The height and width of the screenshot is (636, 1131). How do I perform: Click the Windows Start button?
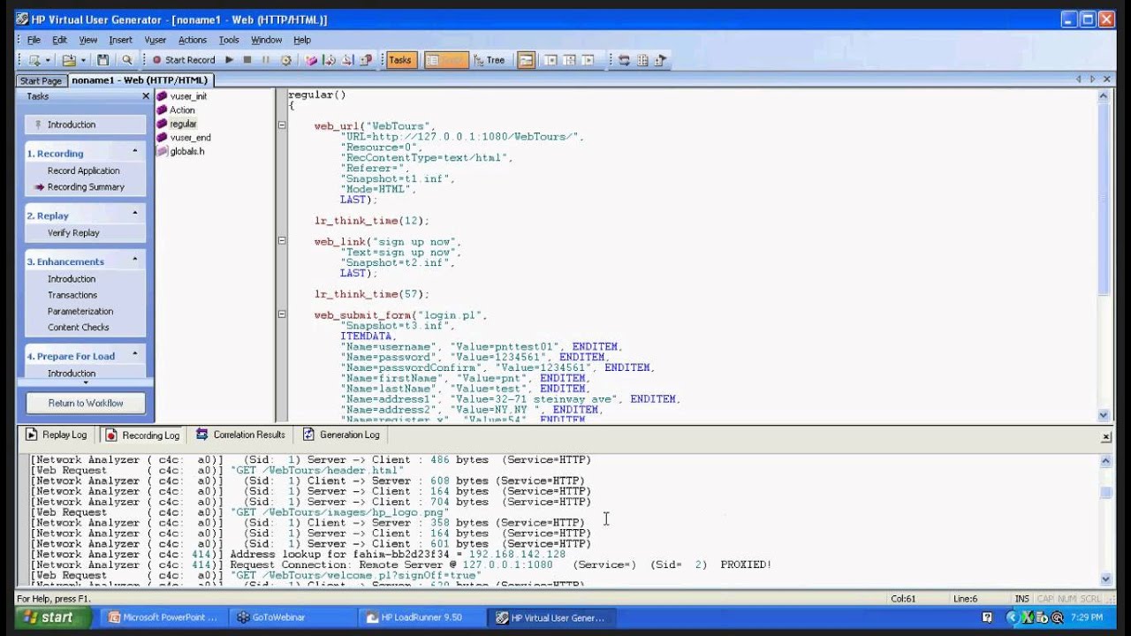tap(49, 617)
